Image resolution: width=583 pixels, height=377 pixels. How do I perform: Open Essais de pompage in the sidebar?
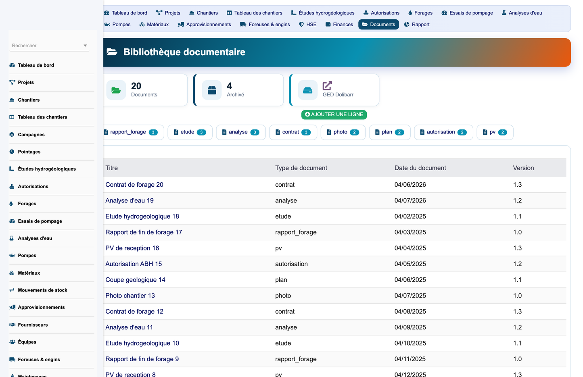pyautogui.click(x=40, y=221)
